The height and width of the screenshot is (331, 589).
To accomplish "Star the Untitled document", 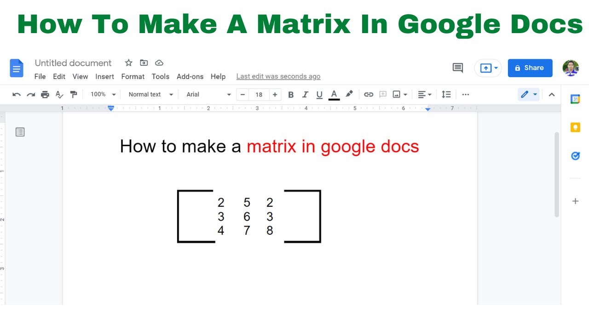I will click(x=129, y=63).
